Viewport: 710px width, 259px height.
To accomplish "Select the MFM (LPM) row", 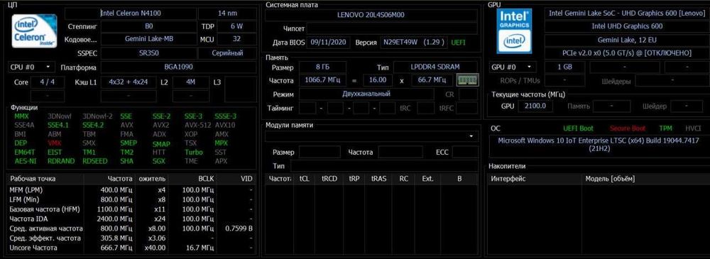I will click(x=131, y=189).
